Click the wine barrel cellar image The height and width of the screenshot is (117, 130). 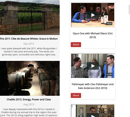point(30,78)
